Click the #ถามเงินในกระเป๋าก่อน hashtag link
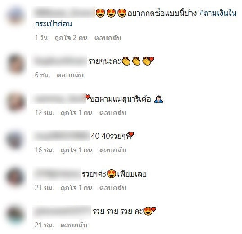The height and width of the screenshot is (234, 242). click(x=218, y=13)
